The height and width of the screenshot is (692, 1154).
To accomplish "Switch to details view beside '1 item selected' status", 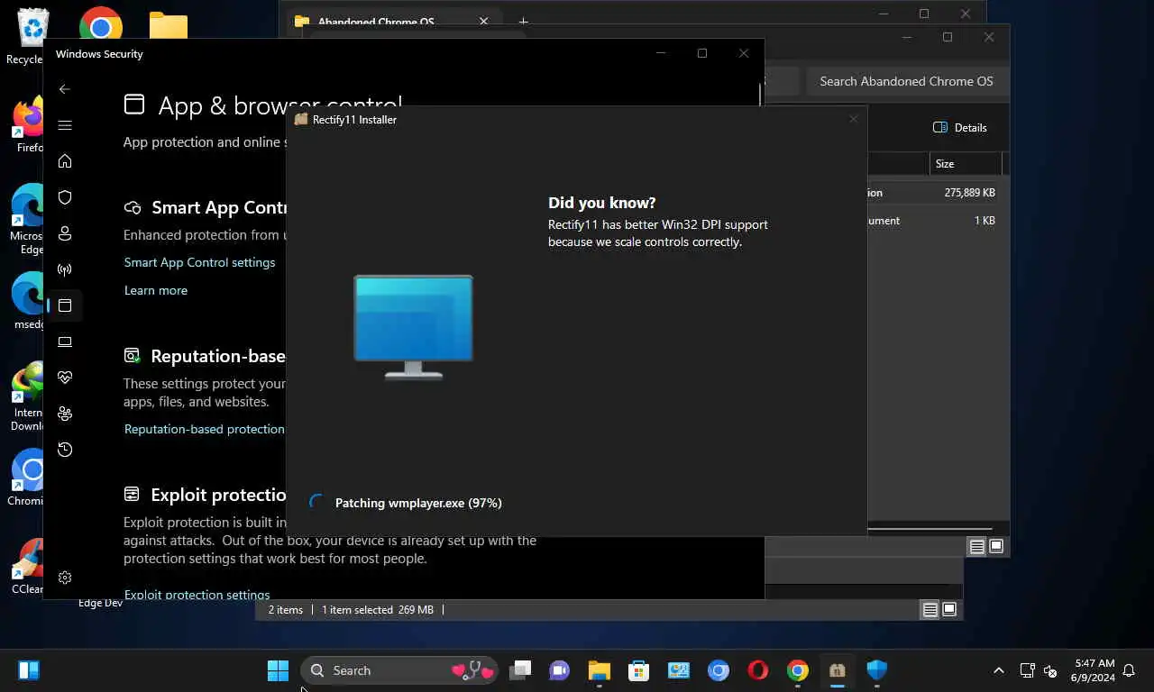I will [x=930, y=610].
